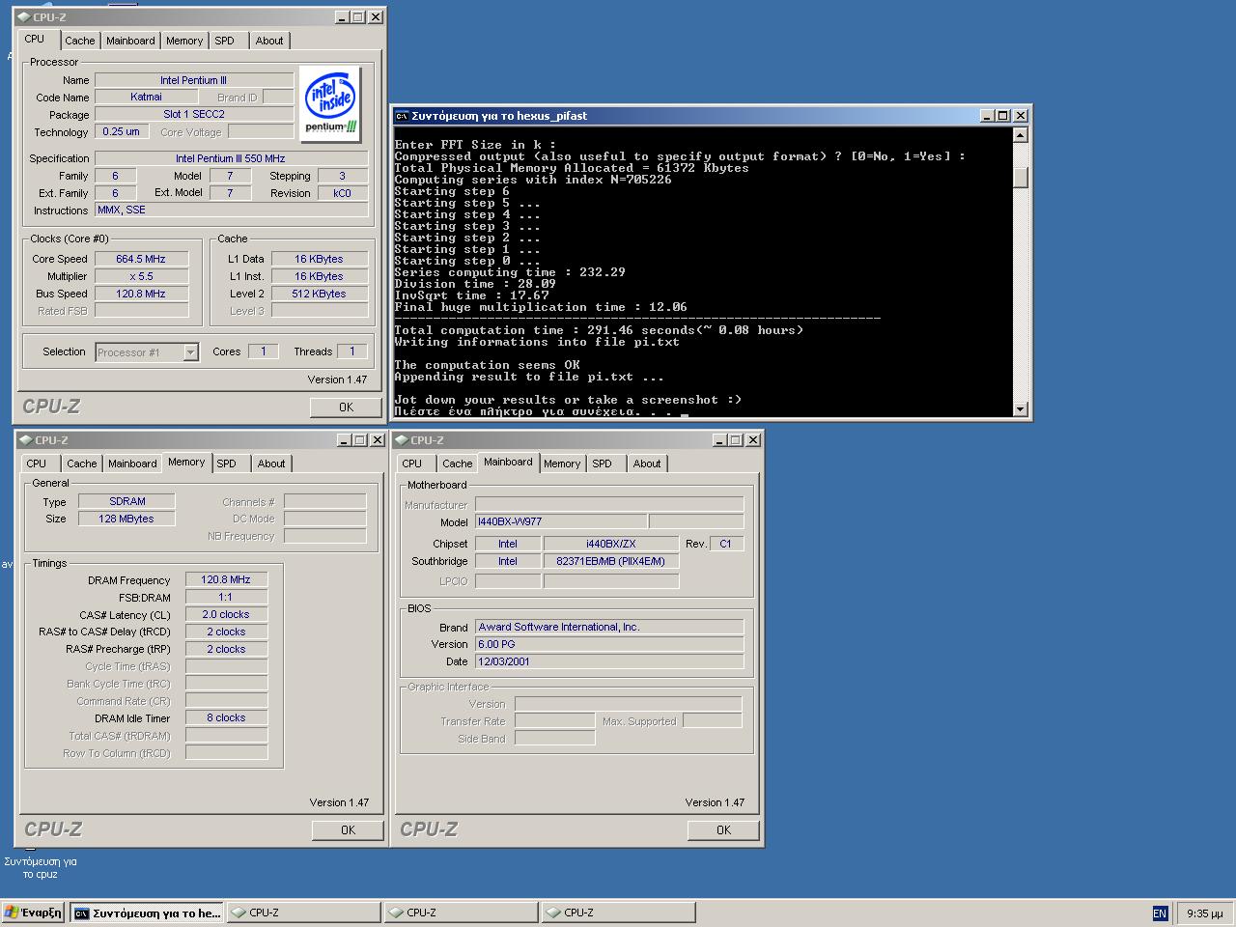
Task: Click the Katmai code name field
Action: (147, 97)
